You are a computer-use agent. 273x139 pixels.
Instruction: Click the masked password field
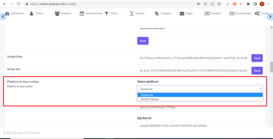pyautogui.click(x=200, y=29)
